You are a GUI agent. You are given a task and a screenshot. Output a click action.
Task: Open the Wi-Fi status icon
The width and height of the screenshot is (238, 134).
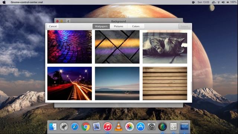tap(219, 2)
